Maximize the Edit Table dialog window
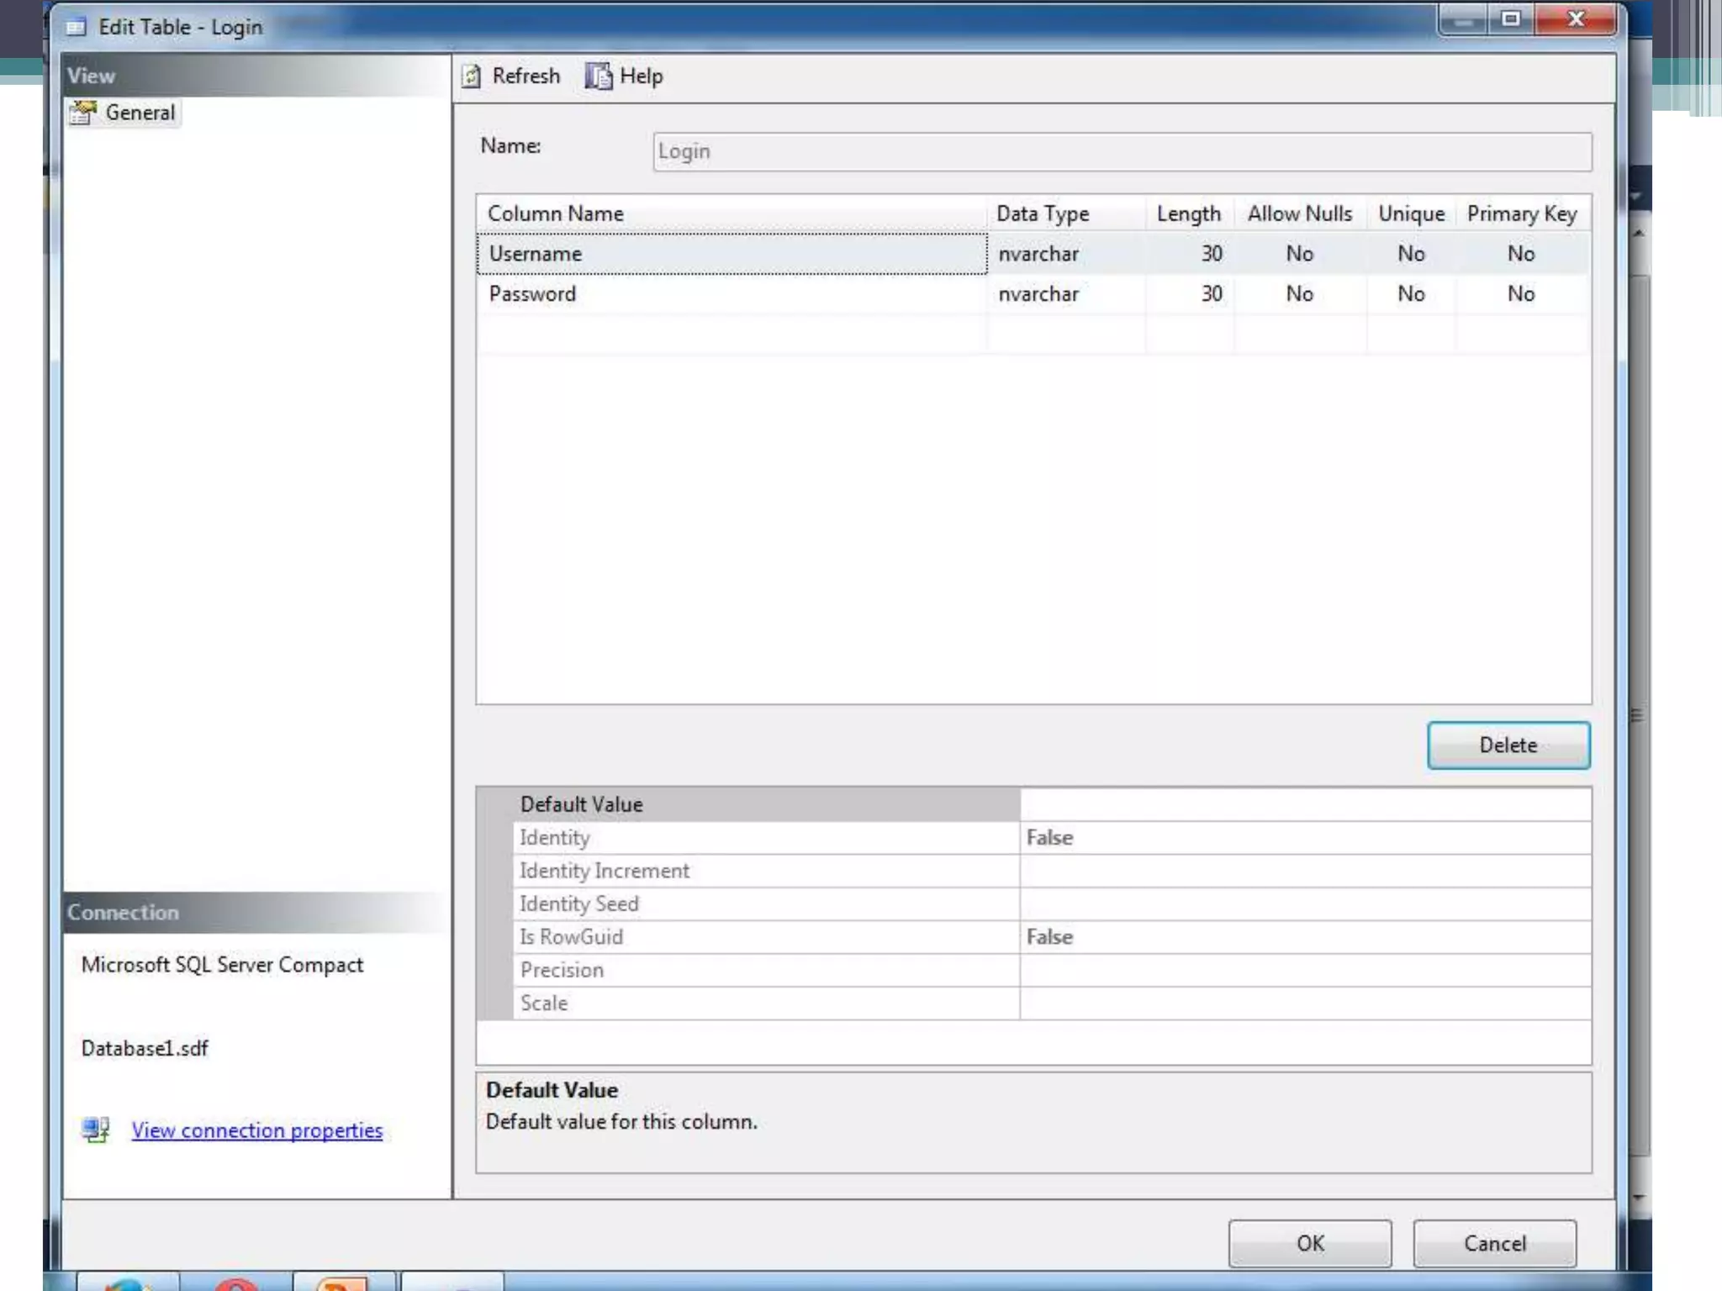 click(x=1511, y=18)
